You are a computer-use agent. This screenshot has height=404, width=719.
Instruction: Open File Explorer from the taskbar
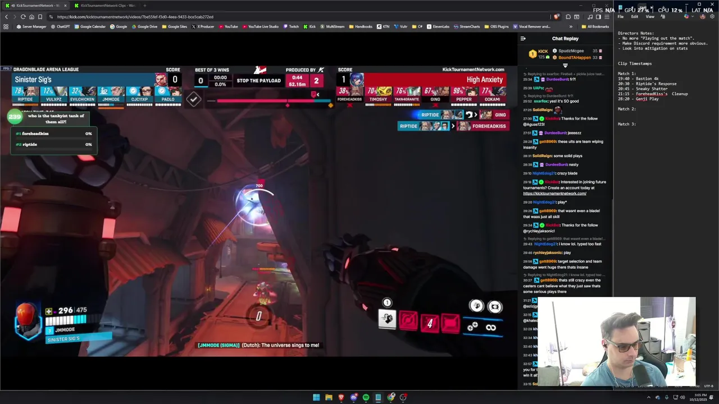329,397
